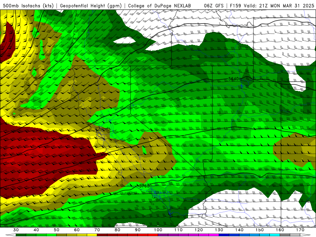The image size is (316, 237).
Task: Click the 'College of DuPage NEXLAB' credit text
Action: (160, 6)
